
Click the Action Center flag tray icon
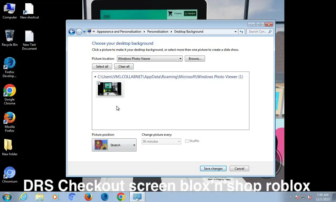pyautogui.click(x=297, y=197)
